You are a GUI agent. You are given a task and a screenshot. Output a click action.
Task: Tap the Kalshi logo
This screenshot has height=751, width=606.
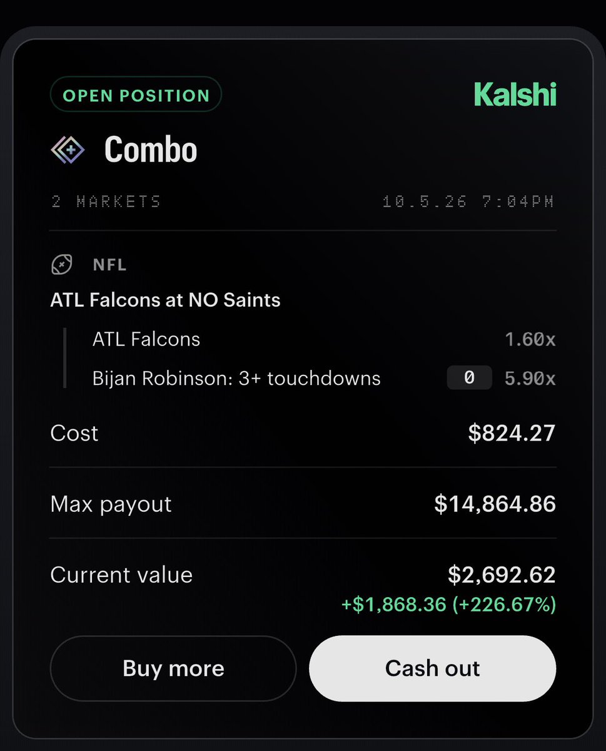click(x=515, y=95)
